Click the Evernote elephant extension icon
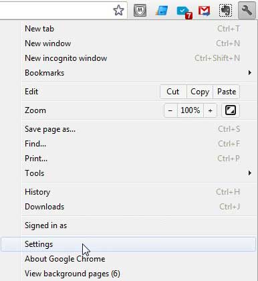Viewport: 258px width, 281px height. point(226,10)
